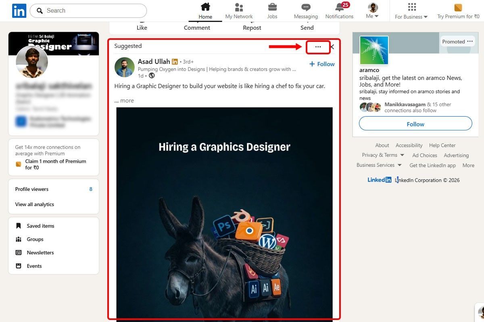484x322 pixels.
Task: Click Manikkavasagam connections avatars
Action: pyautogui.click(x=370, y=107)
